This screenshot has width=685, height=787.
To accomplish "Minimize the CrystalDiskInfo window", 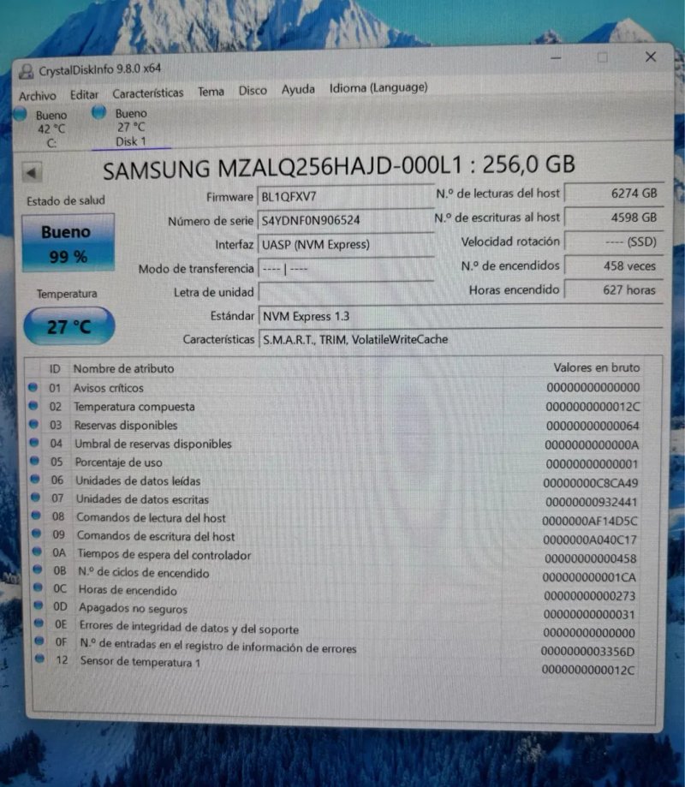I will coord(556,58).
